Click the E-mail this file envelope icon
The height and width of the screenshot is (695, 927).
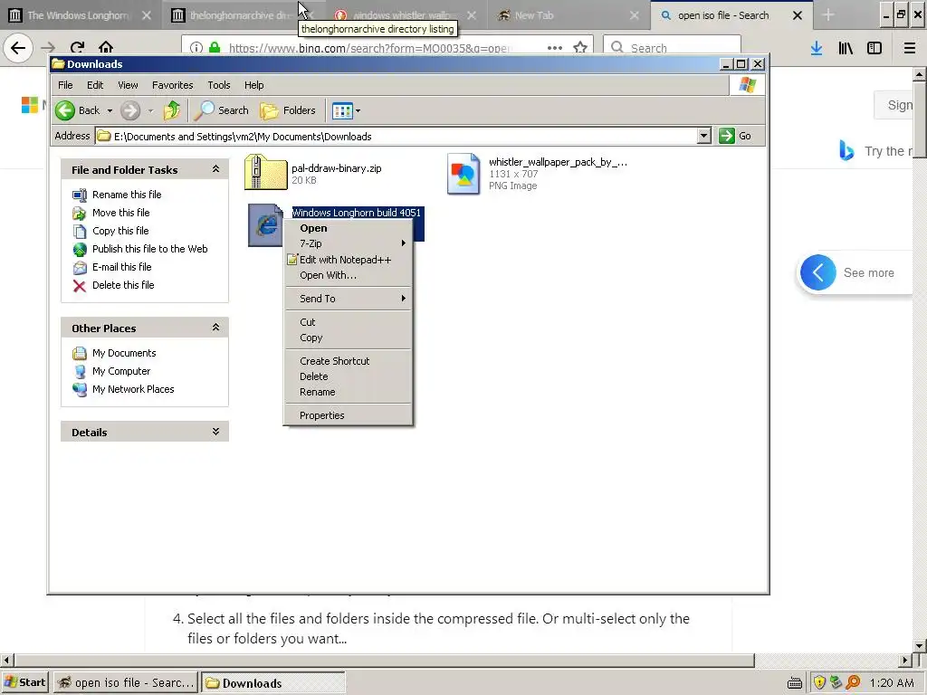click(x=80, y=268)
